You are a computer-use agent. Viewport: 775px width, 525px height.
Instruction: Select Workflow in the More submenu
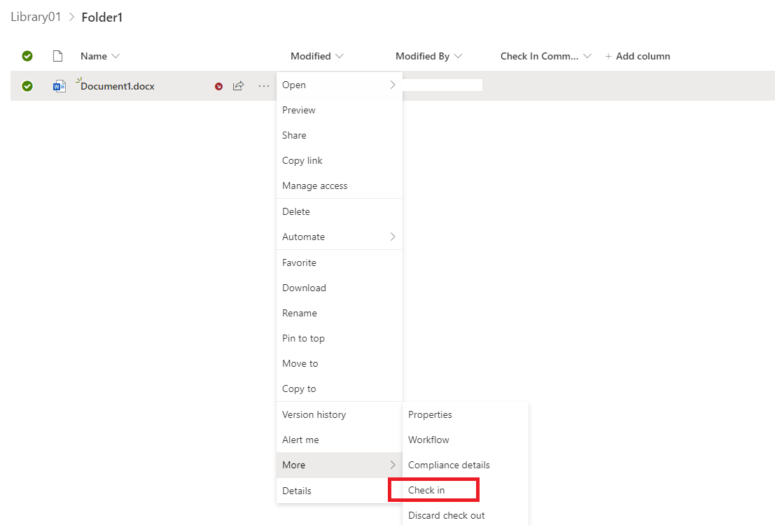pyautogui.click(x=466, y=440)
